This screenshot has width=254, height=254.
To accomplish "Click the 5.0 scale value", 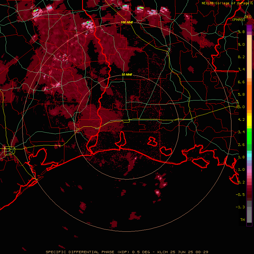I will pos(241,107).
